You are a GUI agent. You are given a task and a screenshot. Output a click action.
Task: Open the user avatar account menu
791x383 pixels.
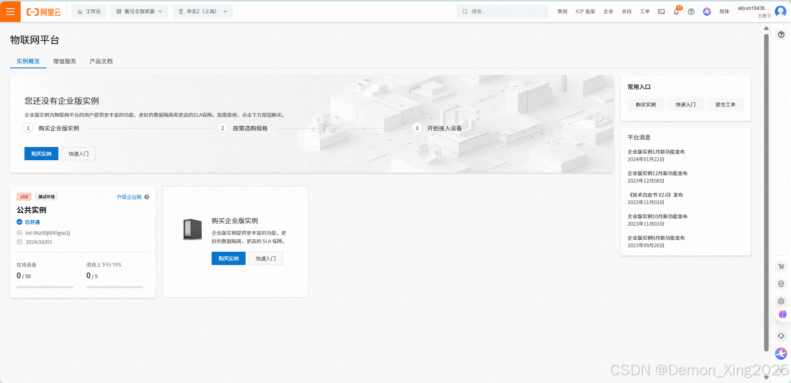pyautogui.click(x=781, y=11)
